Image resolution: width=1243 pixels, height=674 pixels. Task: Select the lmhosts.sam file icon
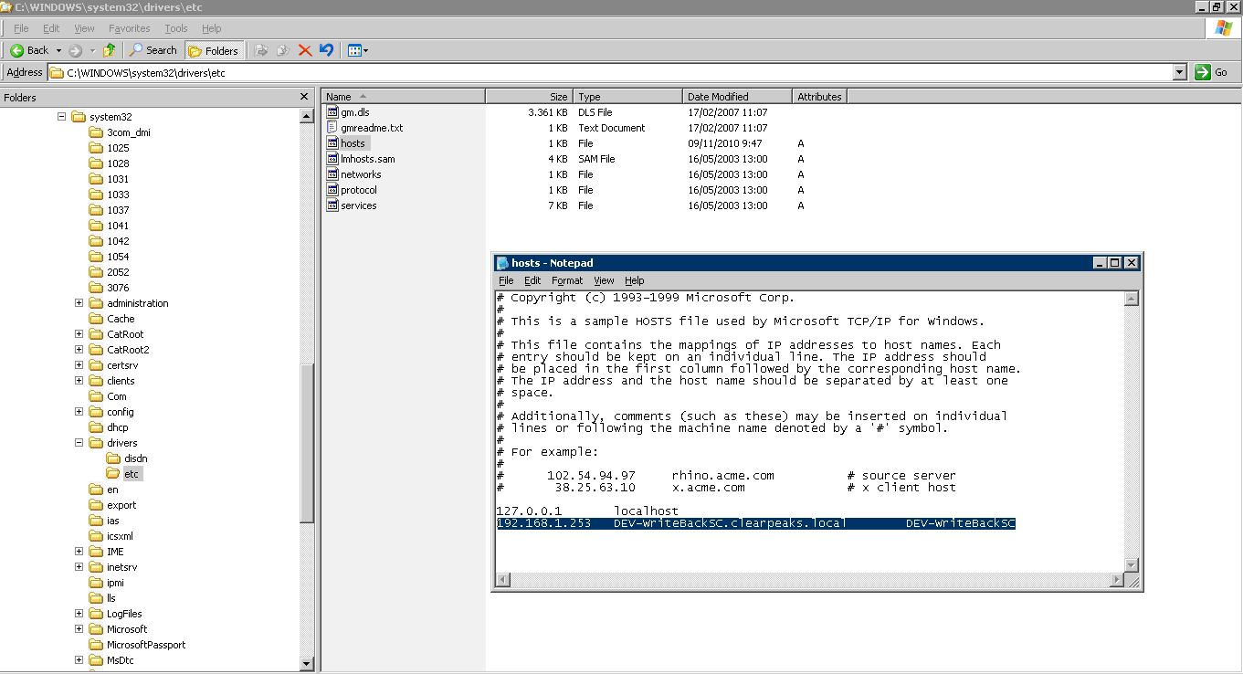[x=332, y=159]
